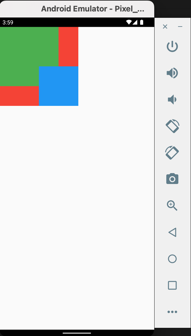Close the emulator toolbar with X
The height and width of the screenshot is (336, 191).
(x=165, y=27)
